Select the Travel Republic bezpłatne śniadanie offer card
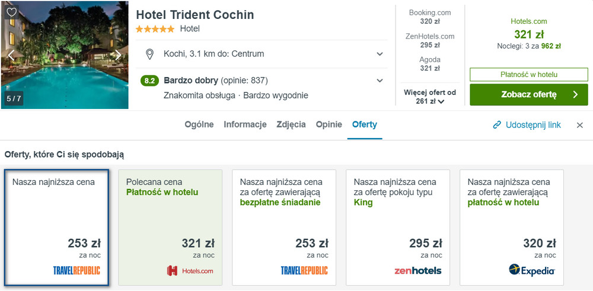Screen dimensions: 593x291 [283, 226]
